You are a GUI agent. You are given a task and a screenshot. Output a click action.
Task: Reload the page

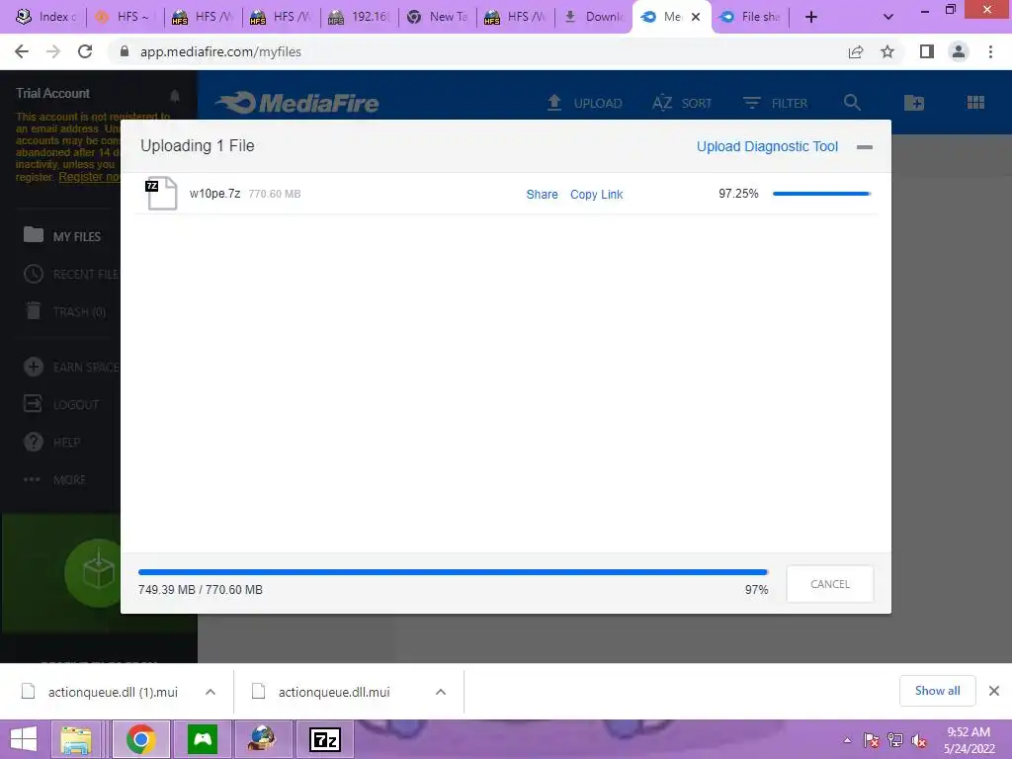(85, 51)
